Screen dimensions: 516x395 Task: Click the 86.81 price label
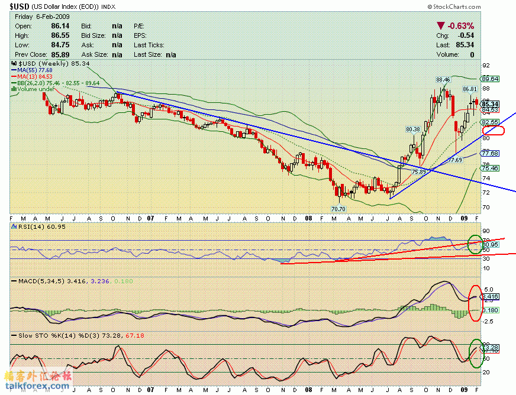[470, 89]
